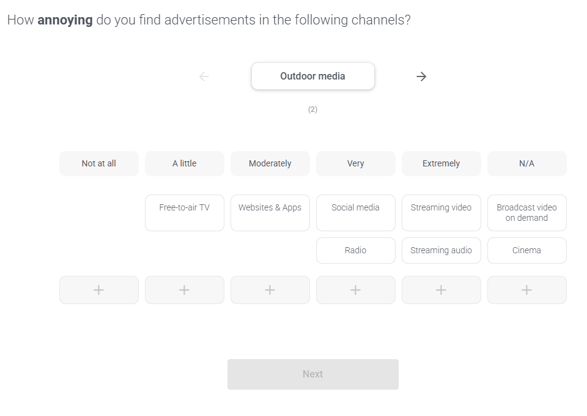
Task: Click plus under A little column
Action: tap(185, 290)
